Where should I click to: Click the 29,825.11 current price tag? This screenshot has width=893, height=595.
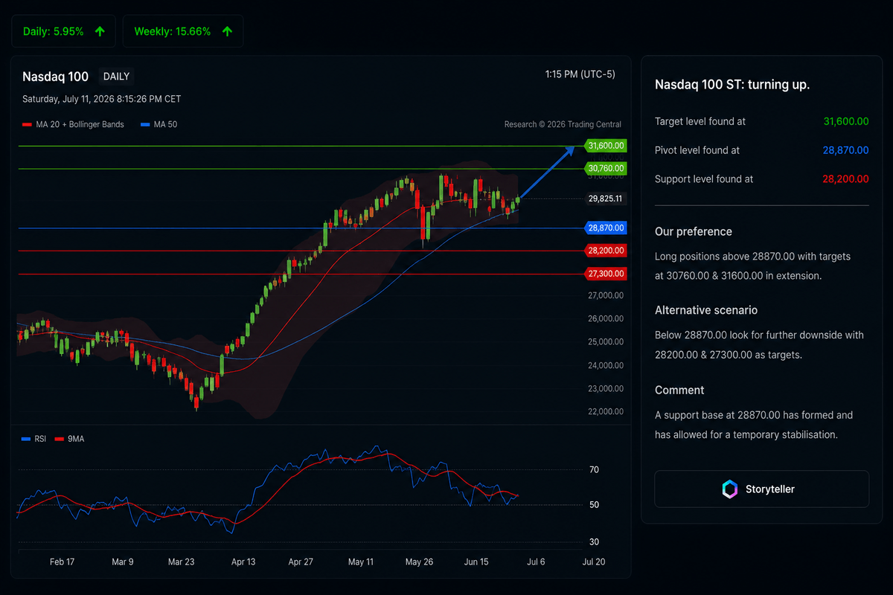tap(604, 199)
